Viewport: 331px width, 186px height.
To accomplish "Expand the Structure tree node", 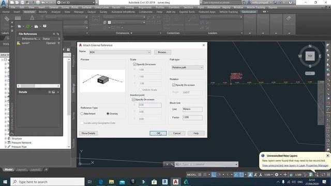I will [x=6, y=138].
